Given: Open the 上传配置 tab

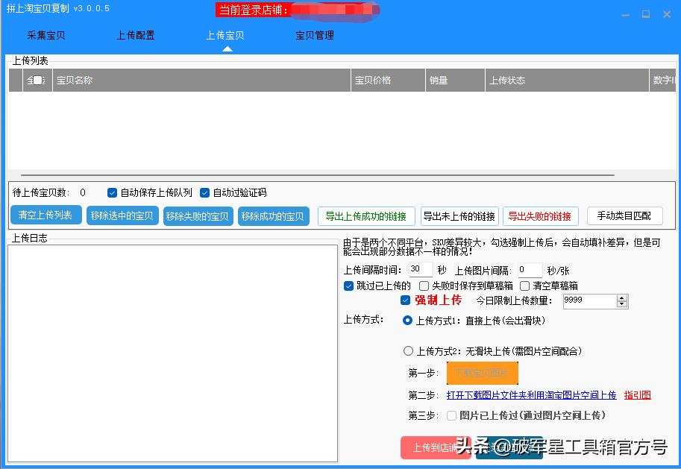Looking at the screenshot, I should (136, 35).
